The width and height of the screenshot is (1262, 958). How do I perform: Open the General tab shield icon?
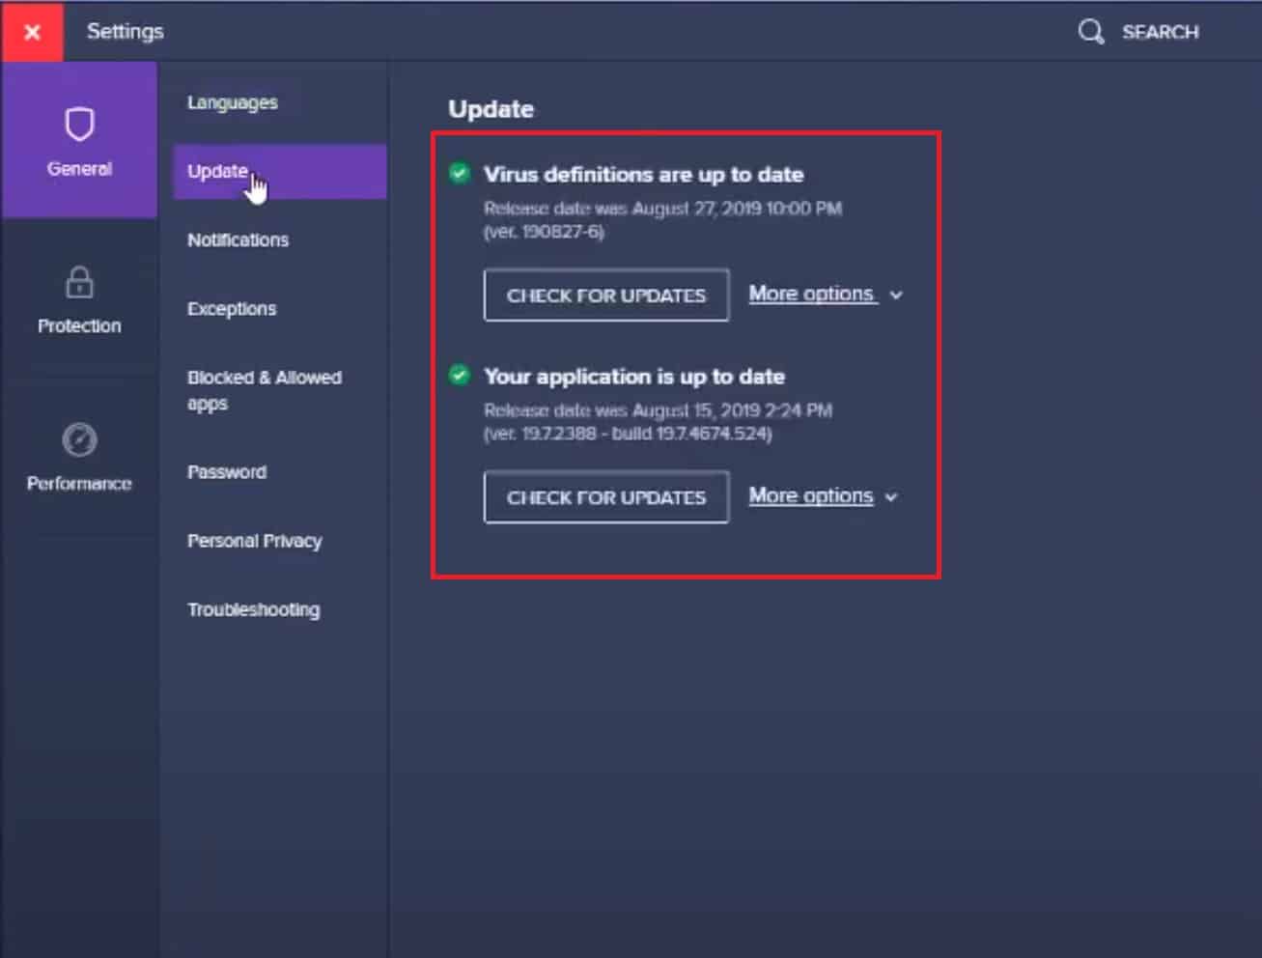(79, 125)
